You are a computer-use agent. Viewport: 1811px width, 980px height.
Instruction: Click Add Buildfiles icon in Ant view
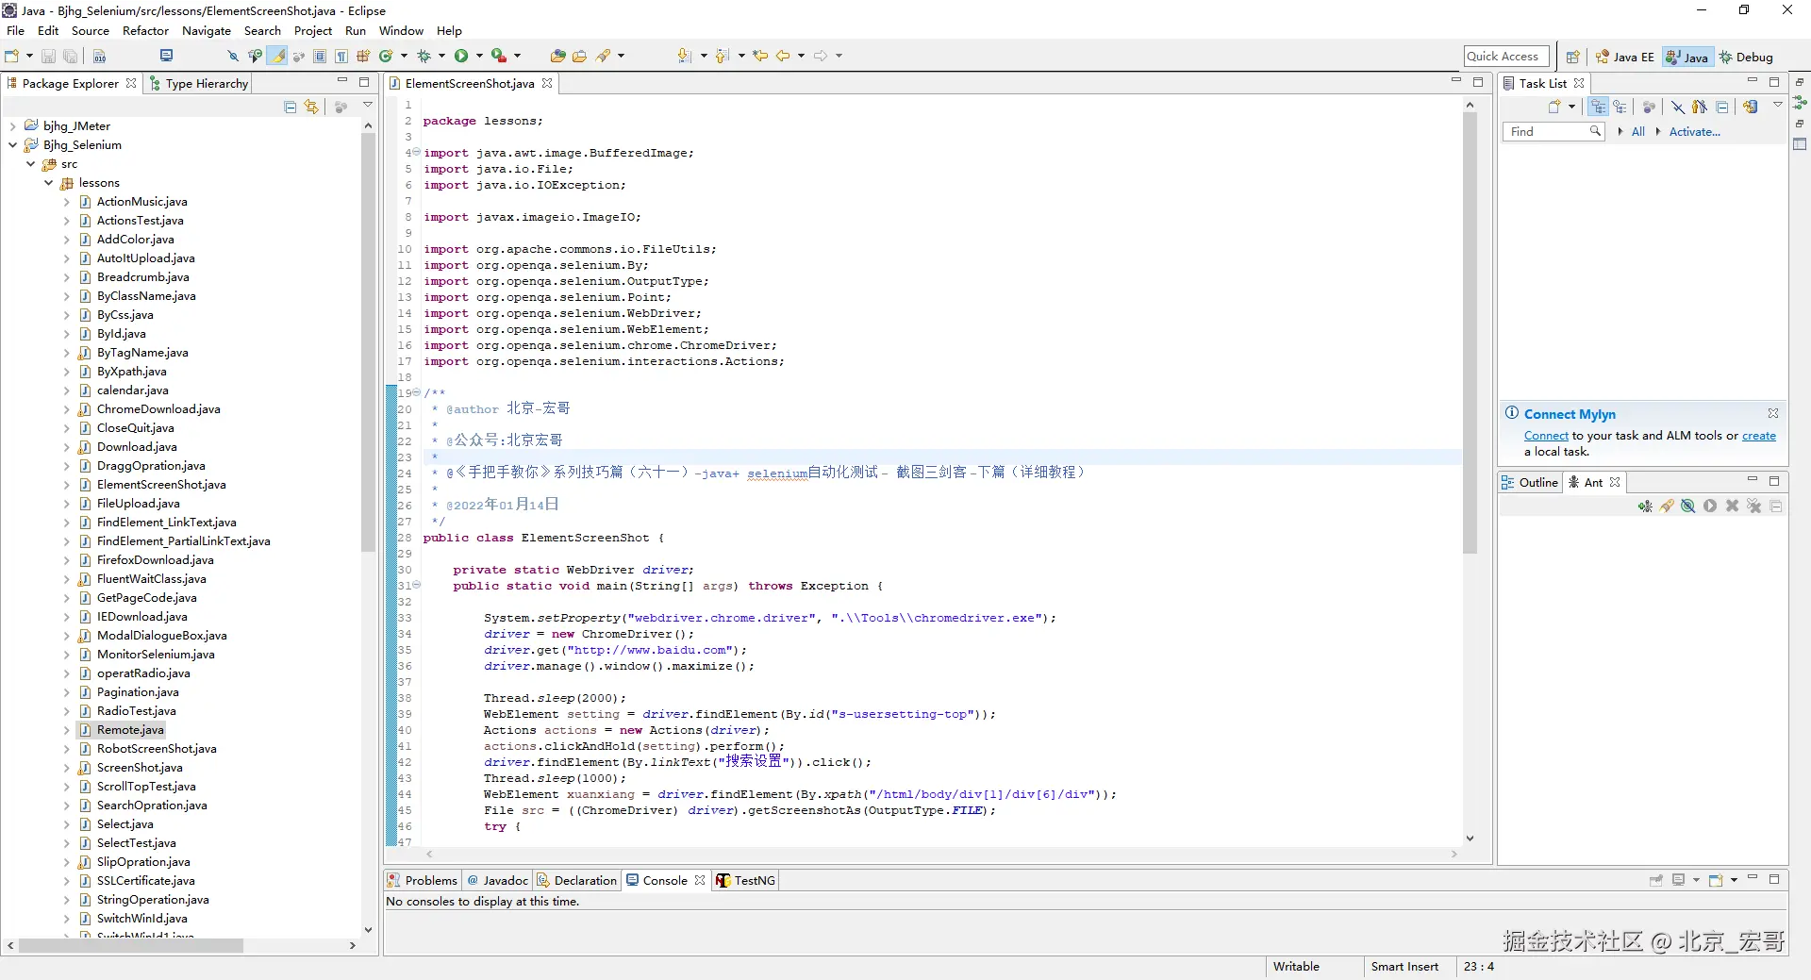click(x=1645, y=507)
